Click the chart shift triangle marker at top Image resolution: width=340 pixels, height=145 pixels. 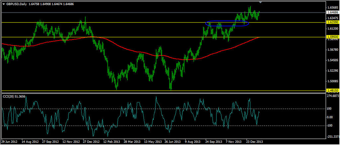tap(260, 2)
